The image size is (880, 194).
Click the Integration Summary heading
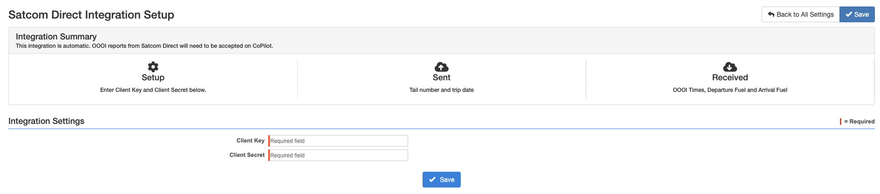tap(56, 37)
